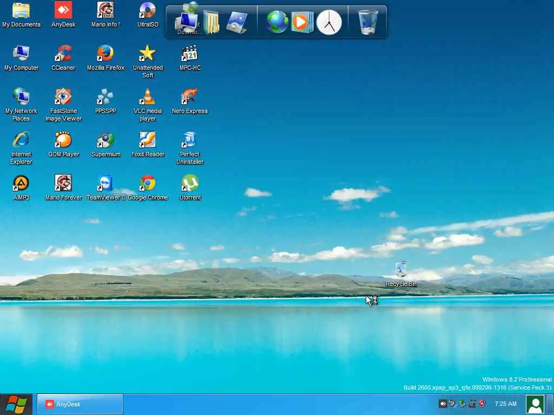
Task: Switch to AnyDesk taskbar button
Action: coord(80,404)
